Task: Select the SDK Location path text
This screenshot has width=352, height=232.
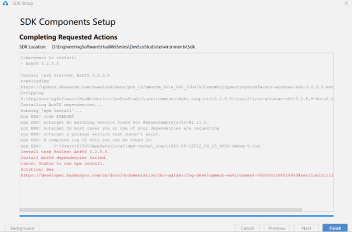Action: click(123, 47)
